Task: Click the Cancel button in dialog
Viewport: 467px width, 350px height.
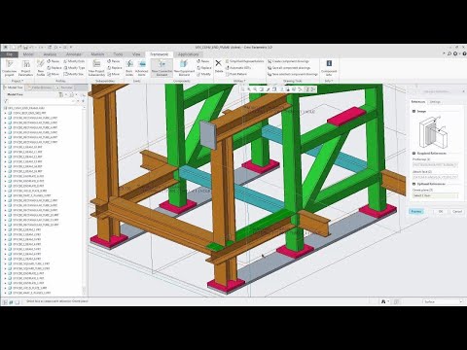Action: [x=457, y=211]
